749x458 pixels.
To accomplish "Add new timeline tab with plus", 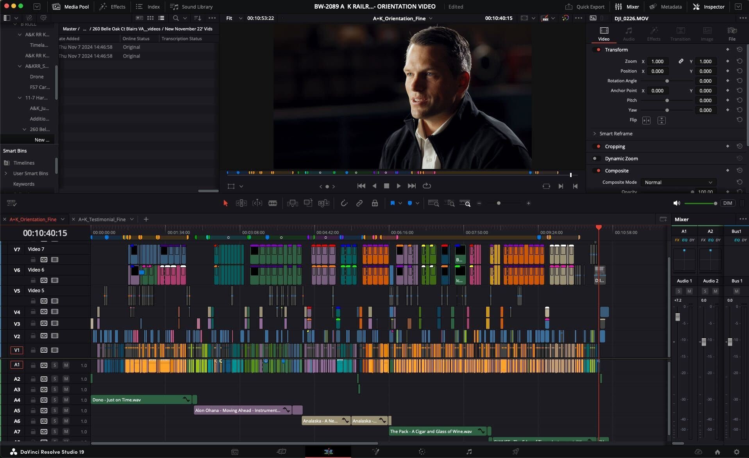I will 146,219.
